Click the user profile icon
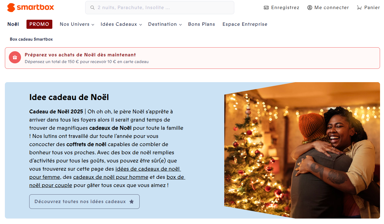Viewport: 384px width, 224px height. click(310, 8)
